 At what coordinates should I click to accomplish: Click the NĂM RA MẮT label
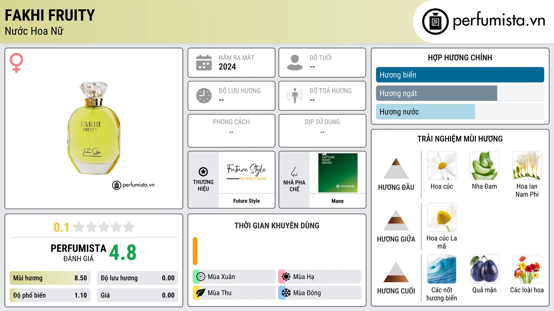click(x=236, y=58)
